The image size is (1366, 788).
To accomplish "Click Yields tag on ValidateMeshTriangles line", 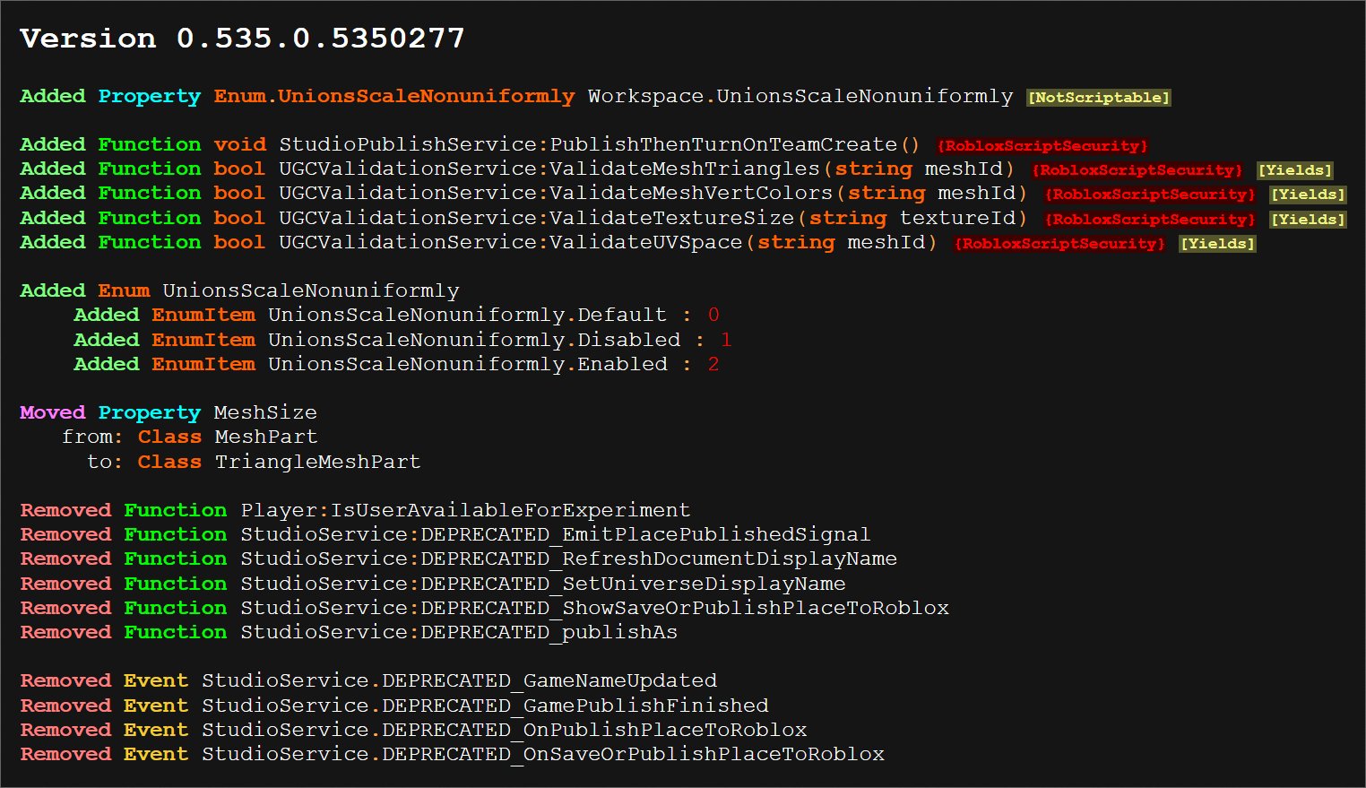I will point(1295,170).
